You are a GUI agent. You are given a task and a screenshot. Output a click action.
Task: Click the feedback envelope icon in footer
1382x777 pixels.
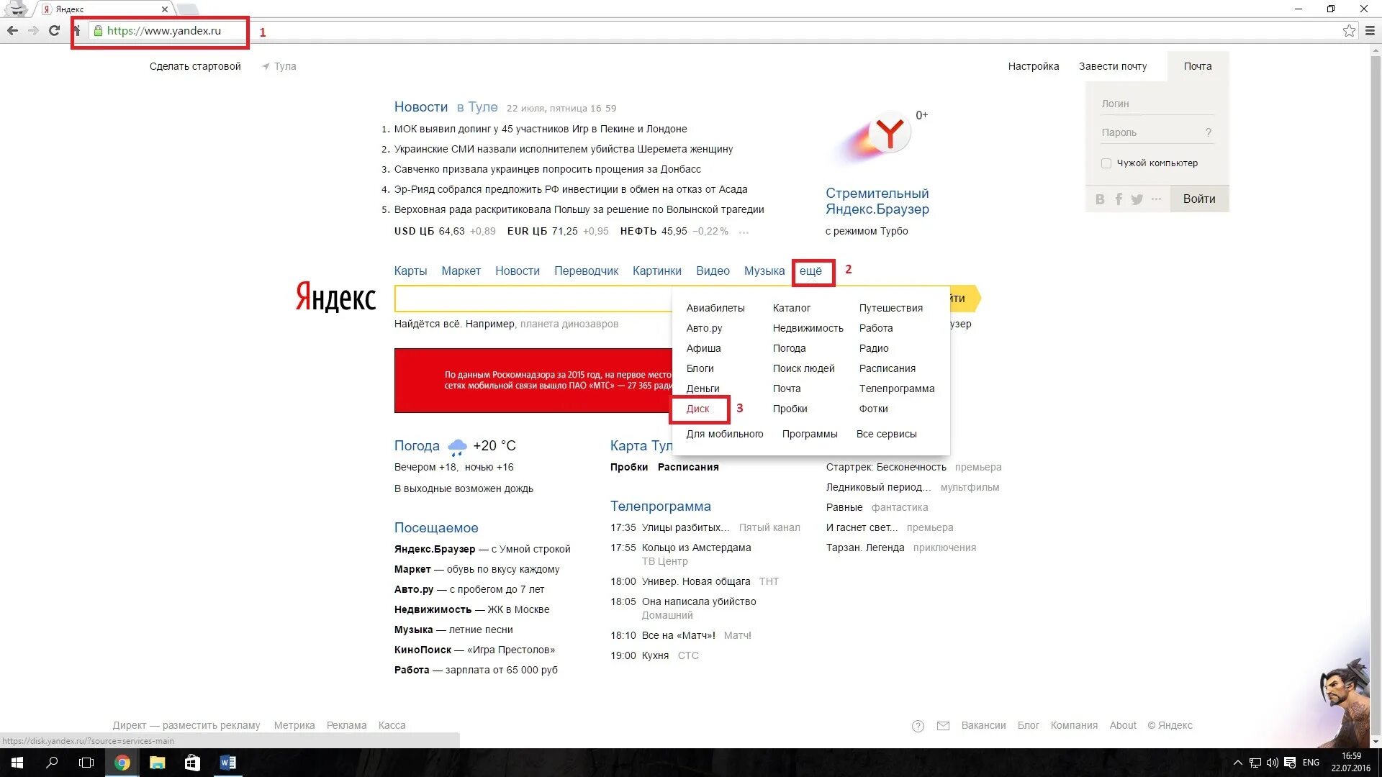pyautogui.click(x=943, y=726)
